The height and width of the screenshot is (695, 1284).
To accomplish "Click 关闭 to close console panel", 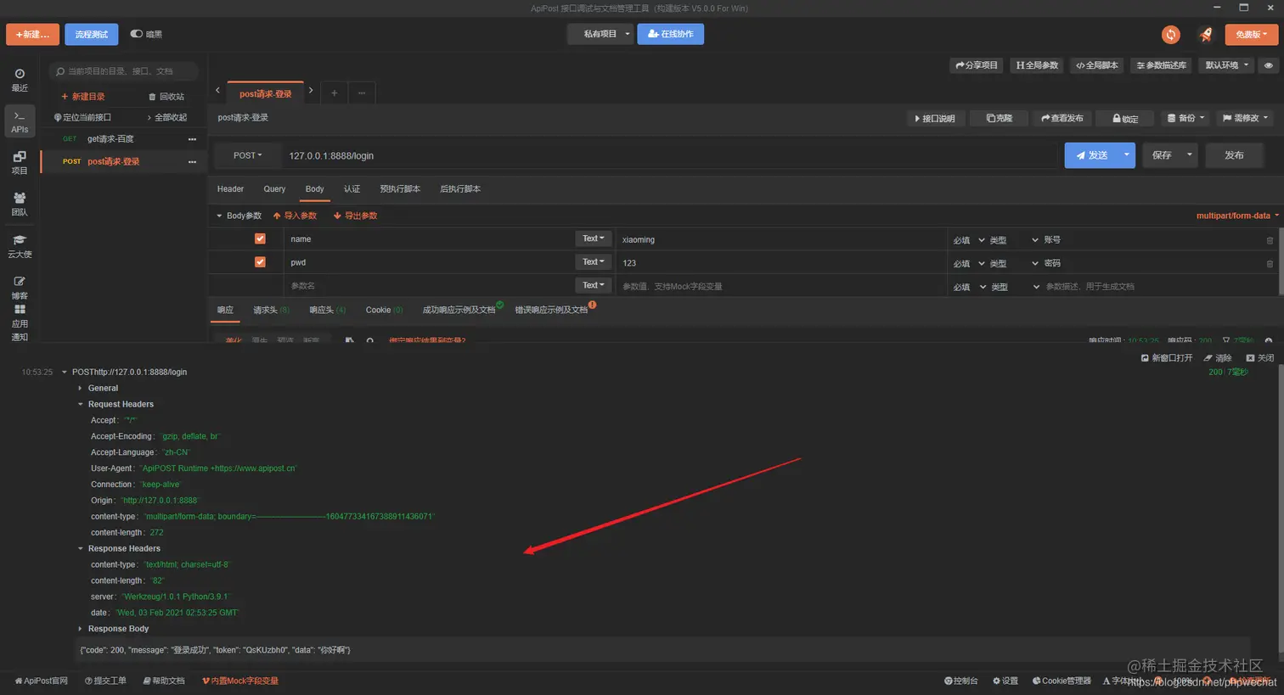I will click(1259, 358).
